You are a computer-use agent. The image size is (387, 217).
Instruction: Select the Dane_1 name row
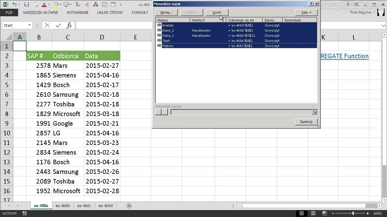click(x=236, y=30)
